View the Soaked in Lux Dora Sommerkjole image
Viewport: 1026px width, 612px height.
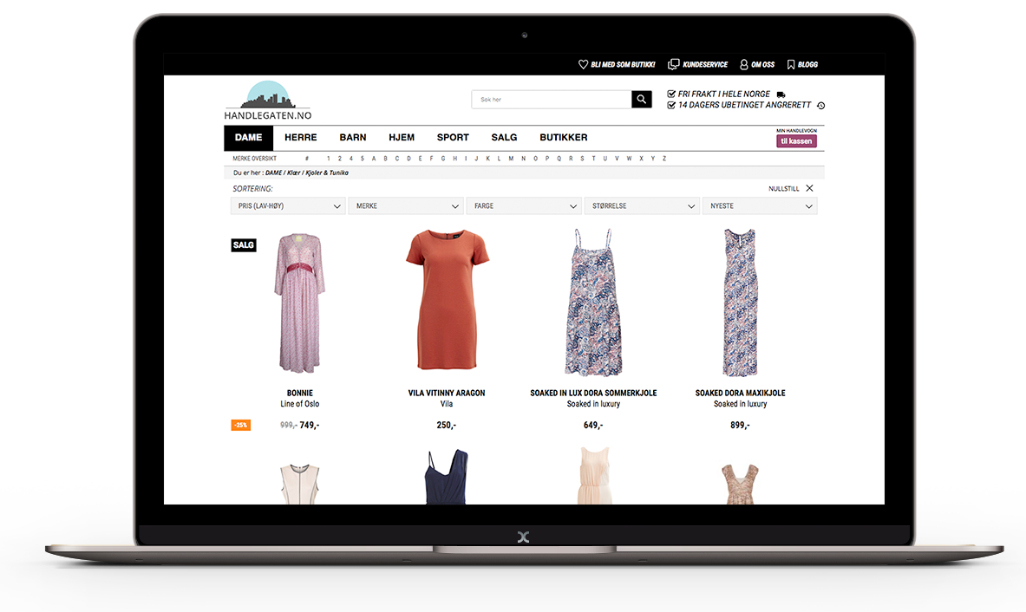[x=593, y=302]
